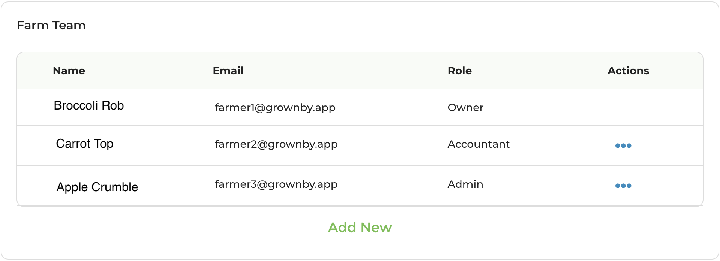Screen dimensions: 720x261
Task: Click the Name column header
Action: point(69,70)
